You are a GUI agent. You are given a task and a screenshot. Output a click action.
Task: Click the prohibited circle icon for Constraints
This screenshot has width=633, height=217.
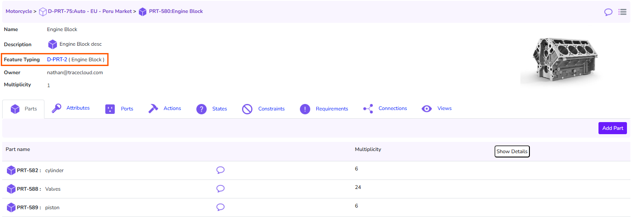[x=247, y=109]
